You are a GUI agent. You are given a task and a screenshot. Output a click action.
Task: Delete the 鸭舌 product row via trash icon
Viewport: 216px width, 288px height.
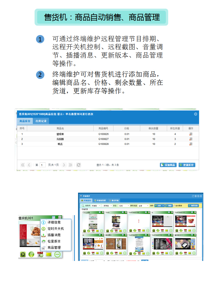(191, 144)
